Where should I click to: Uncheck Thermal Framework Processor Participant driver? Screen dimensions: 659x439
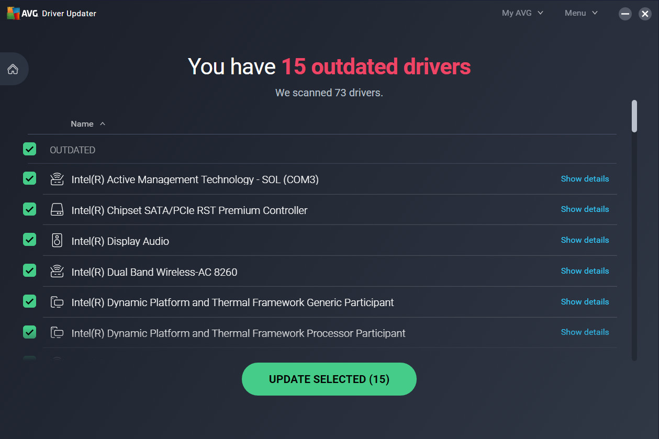point(29,332)
